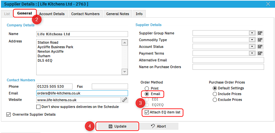Open the Contact Numbers tab
The height and width of the screenshot is (133, 275).
click(85, 14)
